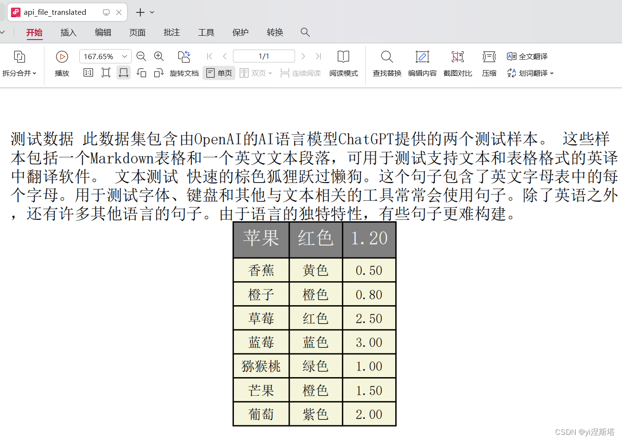Click the monitor icon in the document tab

106,12
